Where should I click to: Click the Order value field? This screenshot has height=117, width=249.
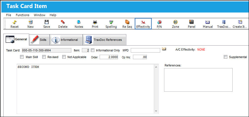[x=109, y=57]
